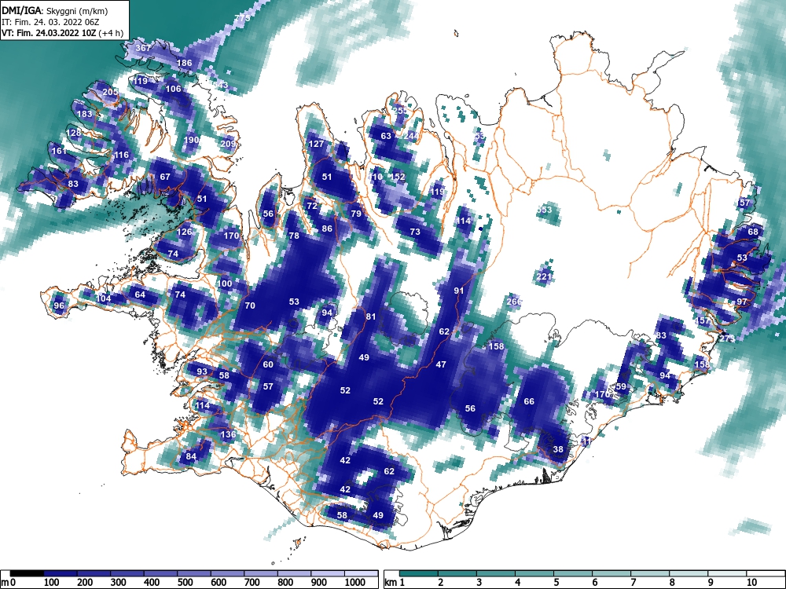
Task: Click the 190 visibility value on the map
Action: coord(192,141)
